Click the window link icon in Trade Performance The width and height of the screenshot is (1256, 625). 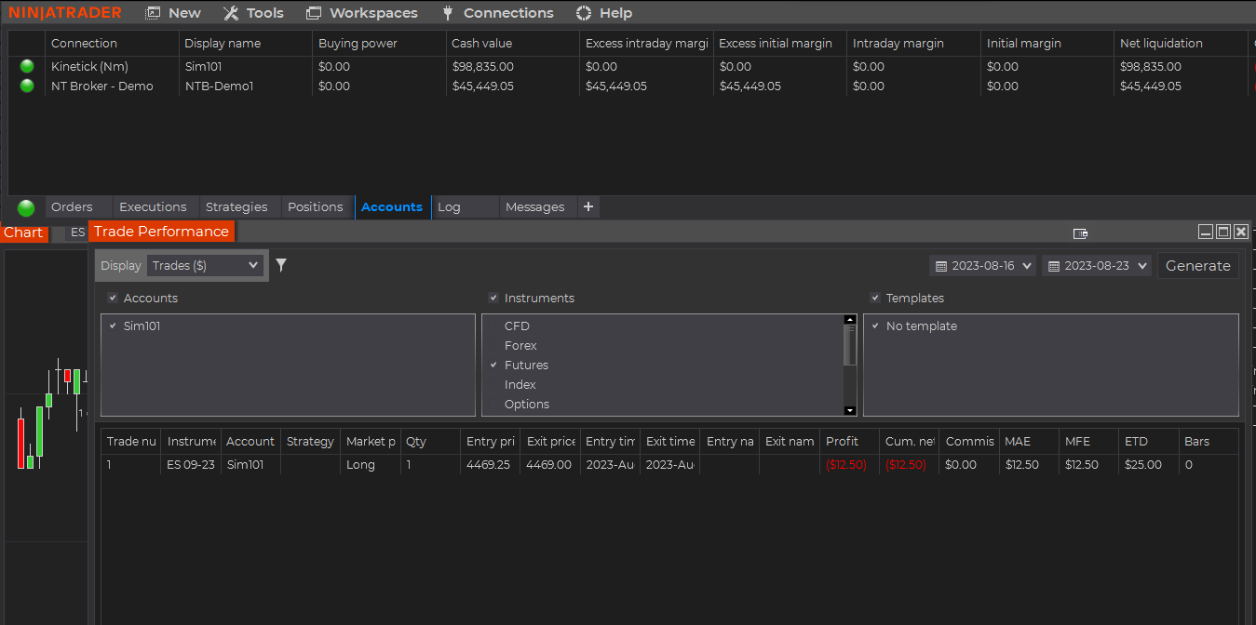pos(1080,233)
